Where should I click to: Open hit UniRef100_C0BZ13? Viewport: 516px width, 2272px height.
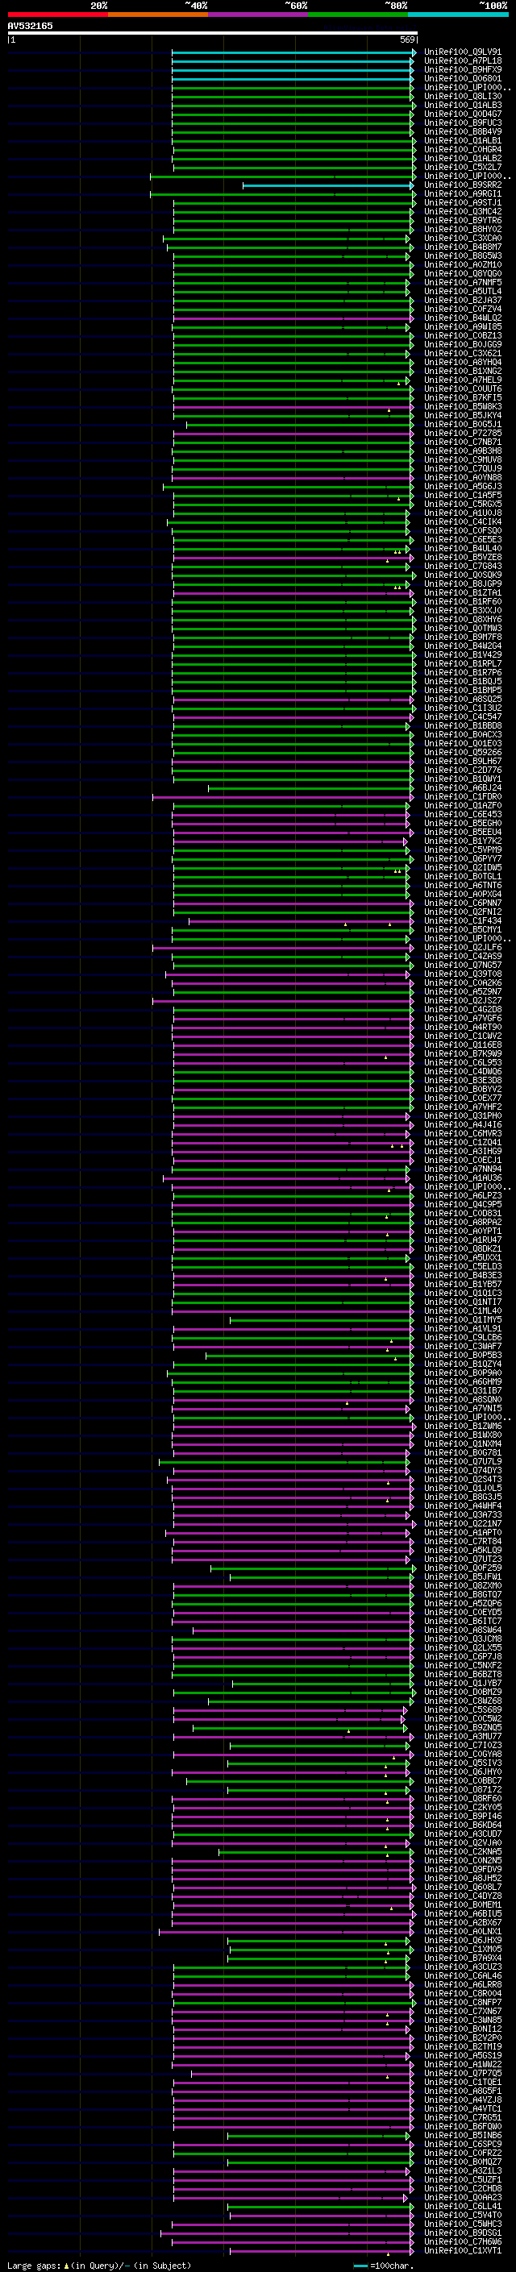point(462,336)
